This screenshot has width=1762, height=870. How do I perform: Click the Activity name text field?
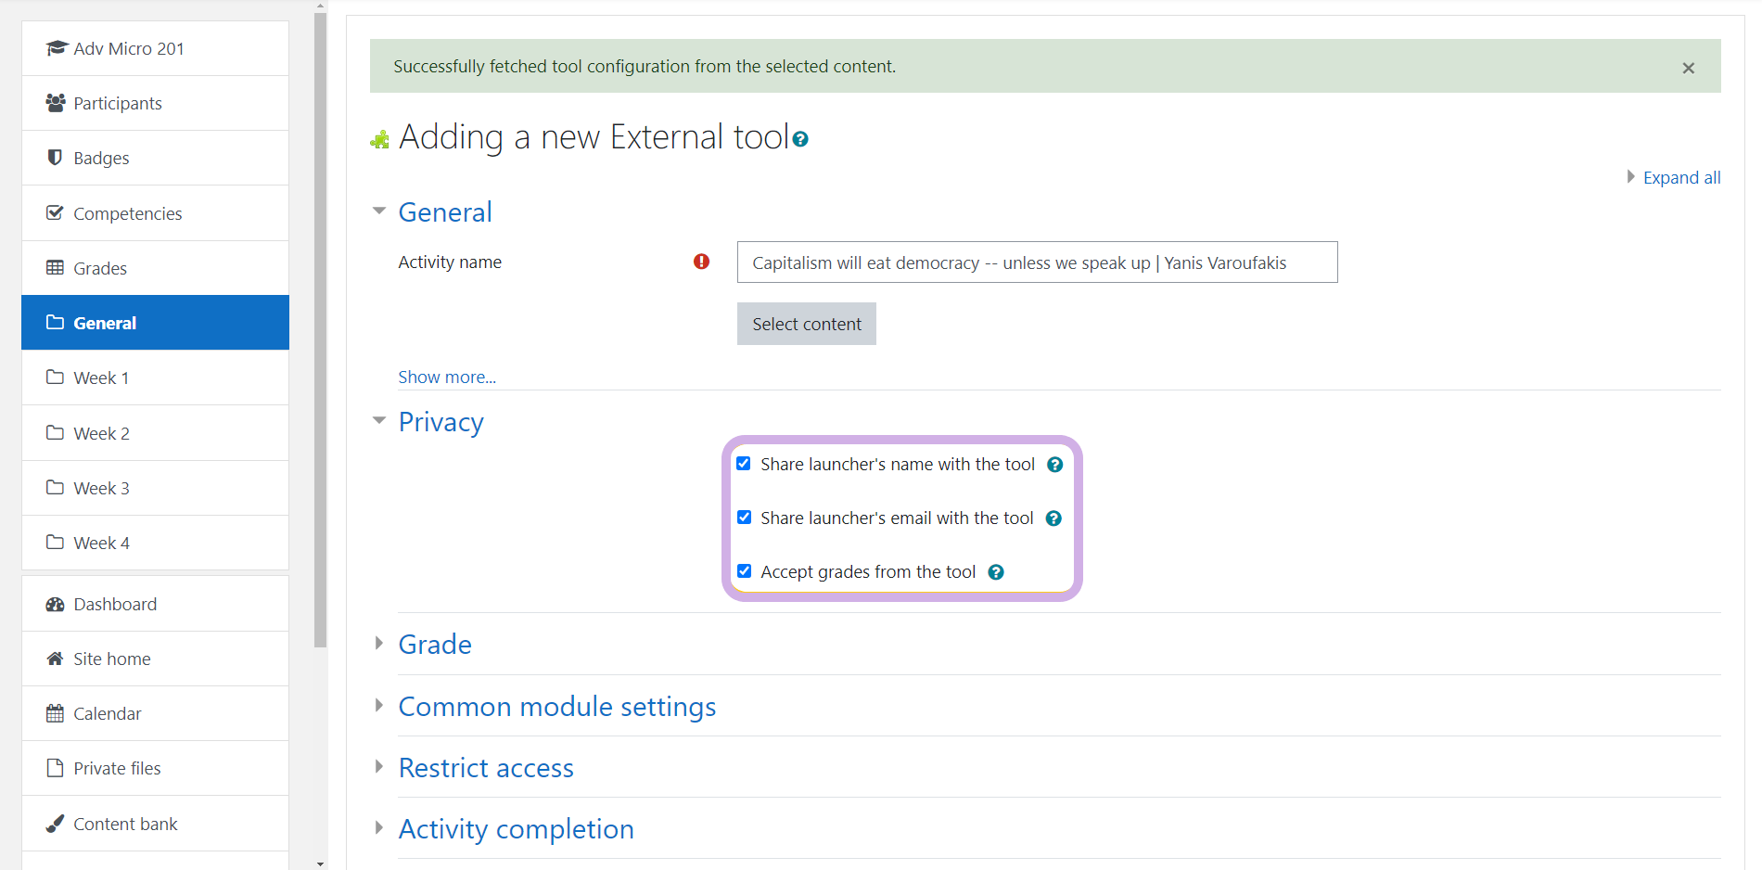click(1036, 262)
